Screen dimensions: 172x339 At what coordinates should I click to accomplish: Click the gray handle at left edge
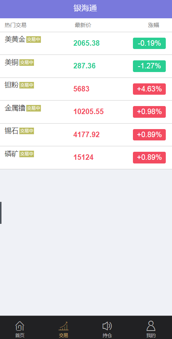1,213
